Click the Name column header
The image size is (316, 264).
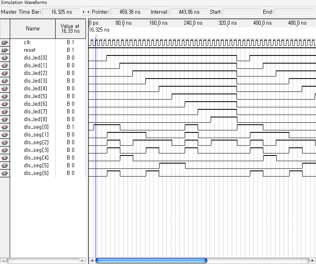click(x=32, y=29)
